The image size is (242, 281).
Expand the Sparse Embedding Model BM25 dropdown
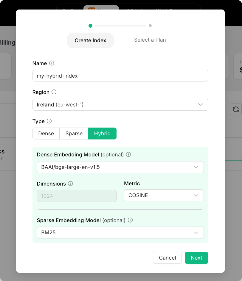pyautogui.click(x=120, y=233)
